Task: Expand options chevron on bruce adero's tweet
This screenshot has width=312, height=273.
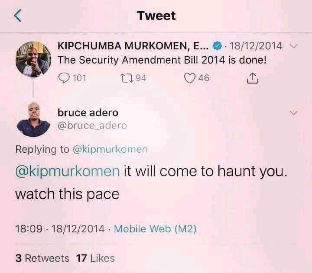Action: (x=293, y=112)
